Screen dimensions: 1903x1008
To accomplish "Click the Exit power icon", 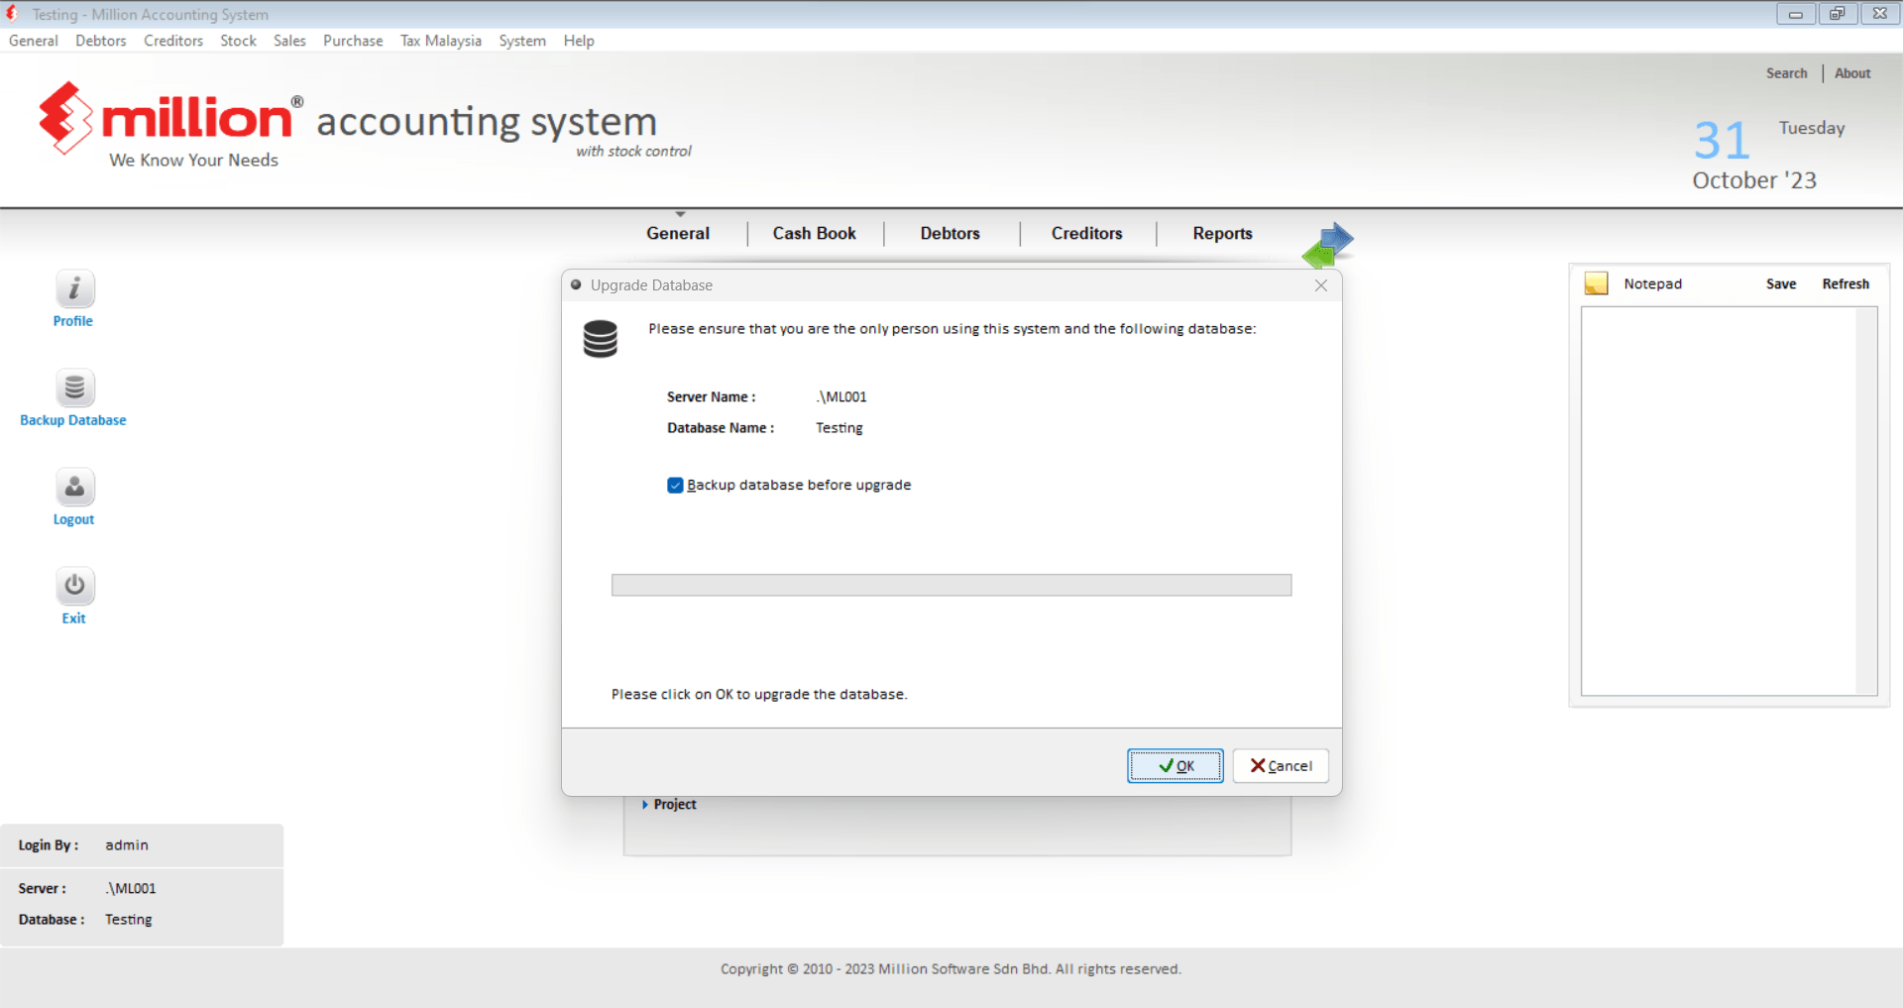I will coord(74,587).
